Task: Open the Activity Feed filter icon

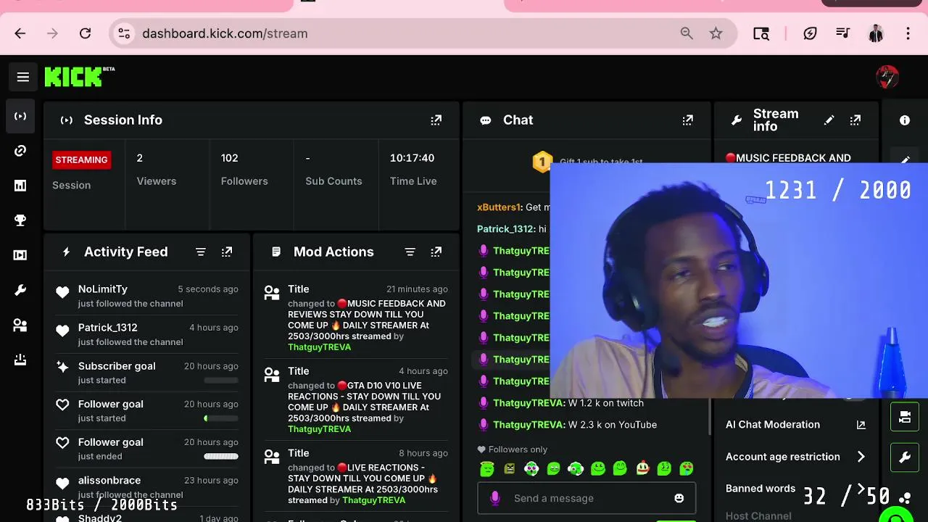Action: pyautogui.click(x=201, y=252)
